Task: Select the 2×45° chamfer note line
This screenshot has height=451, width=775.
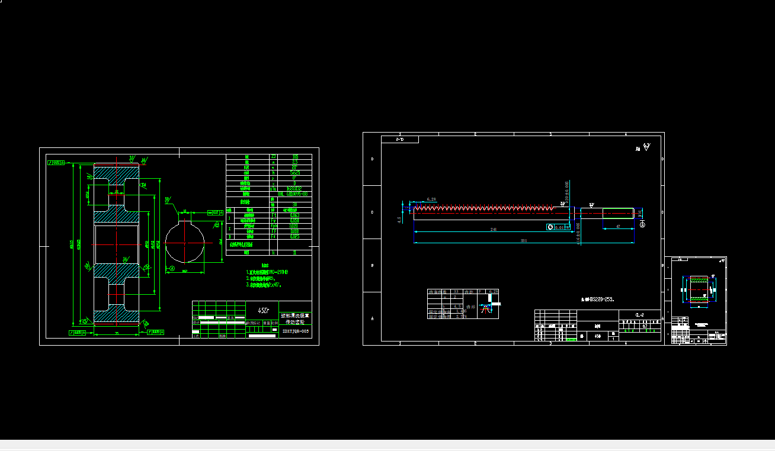Action: coord(264,285)
